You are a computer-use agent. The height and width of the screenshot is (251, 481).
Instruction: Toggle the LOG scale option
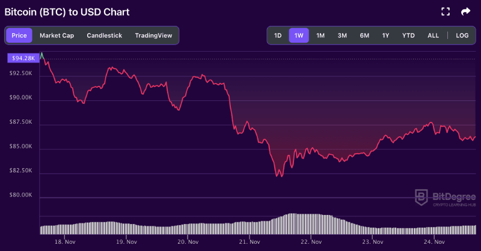(x=462, y=35)
